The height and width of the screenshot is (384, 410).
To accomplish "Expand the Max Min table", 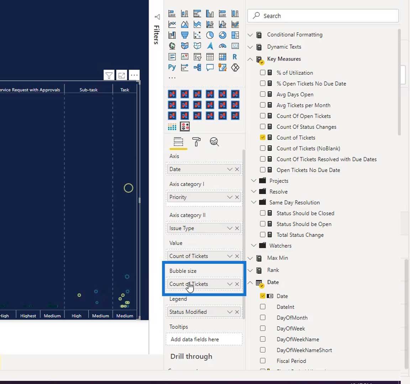I will [x=250, y=258].
